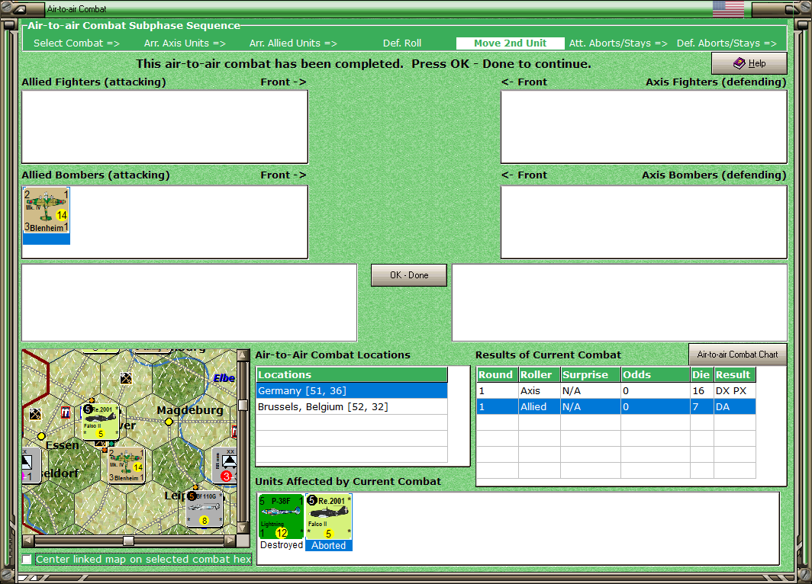The height and width of the screenshot is (584, 812).
Task: Go to the Def. Roll subphase
Action: pos(402,43)
